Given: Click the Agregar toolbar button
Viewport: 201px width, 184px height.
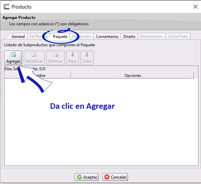Looking at the screenshot, I should (x=13, y=58).
